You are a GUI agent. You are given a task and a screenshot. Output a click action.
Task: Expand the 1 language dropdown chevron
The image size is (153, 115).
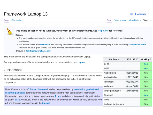point(149,14)
